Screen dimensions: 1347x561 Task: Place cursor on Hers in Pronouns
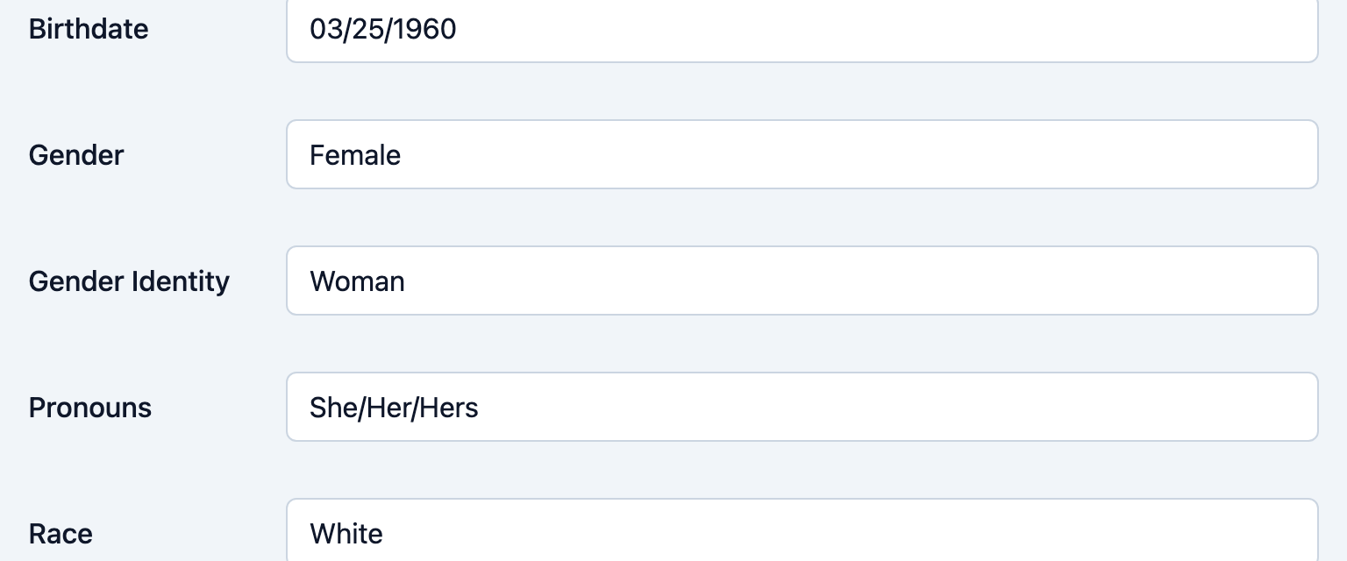point(448,408)
